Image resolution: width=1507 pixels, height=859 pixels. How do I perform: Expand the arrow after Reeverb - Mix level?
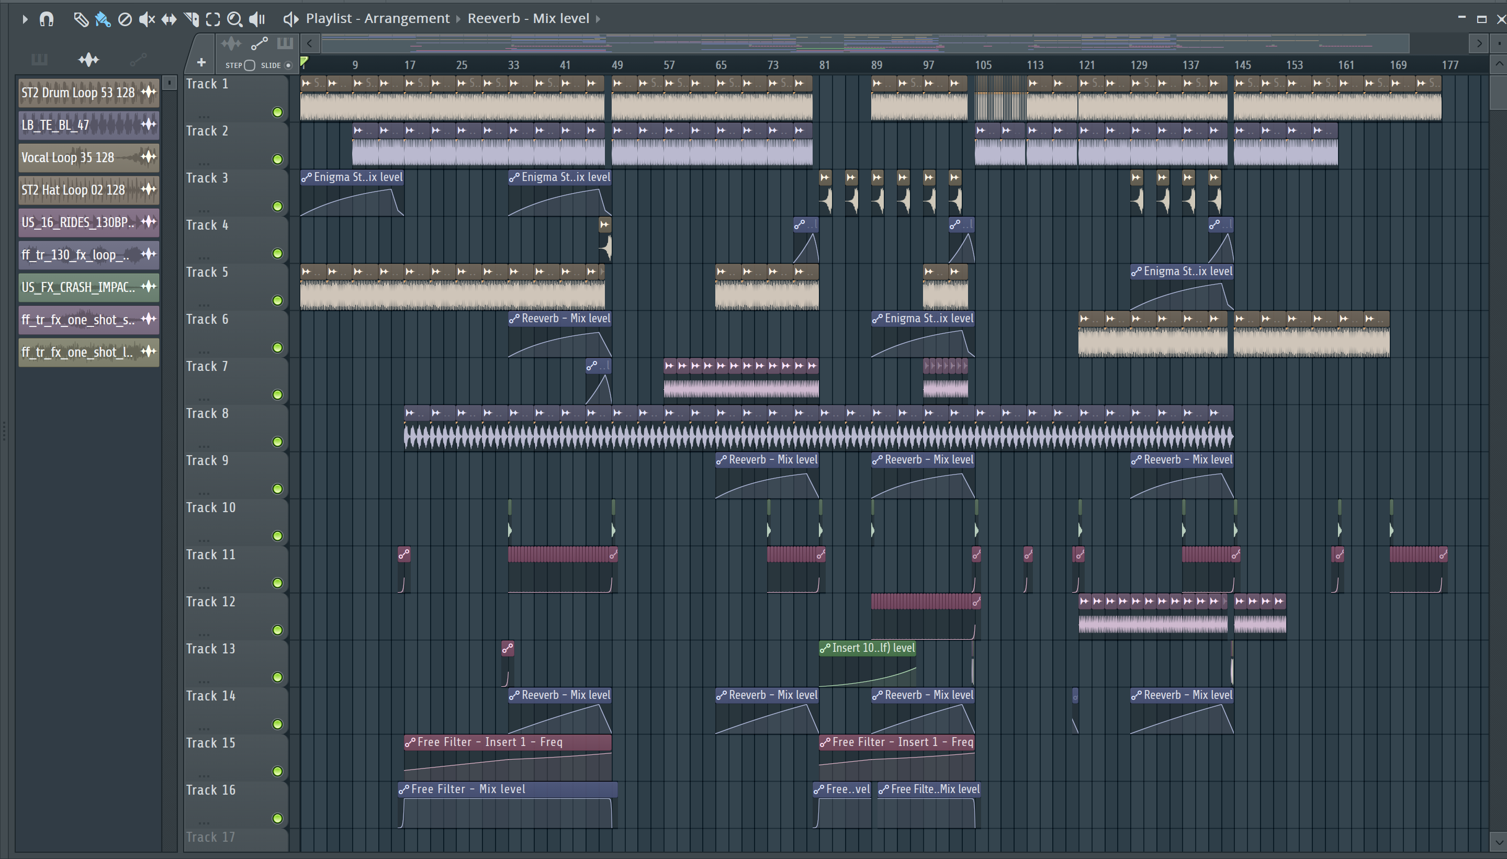coord(598,19)
